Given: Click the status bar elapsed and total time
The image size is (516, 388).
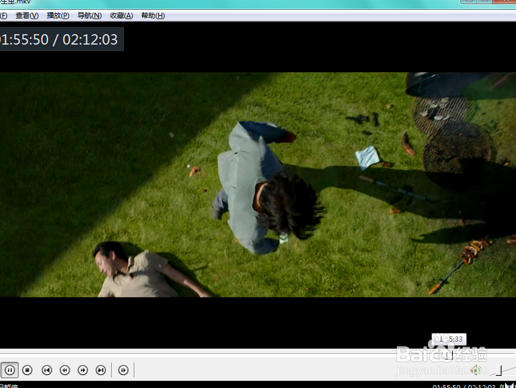Looking at the screenshot, I should pyautogui.click(x=464, y=386).
